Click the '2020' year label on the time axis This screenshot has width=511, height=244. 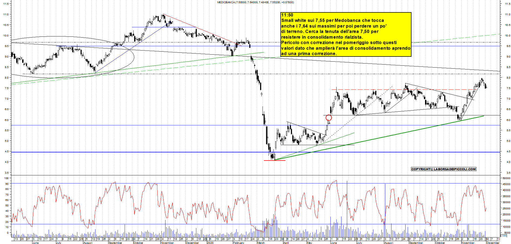[210, 243]
